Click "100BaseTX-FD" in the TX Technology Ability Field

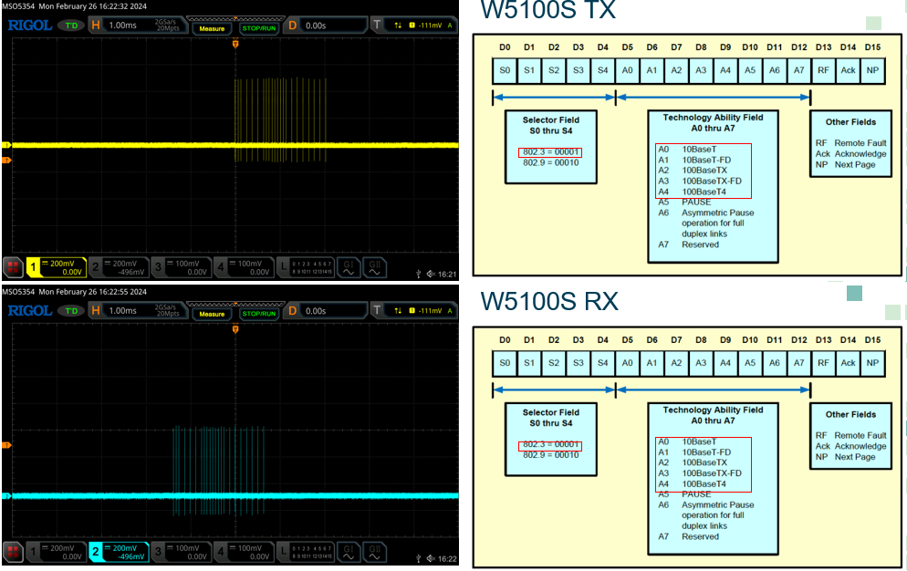[x=712, y=182]
